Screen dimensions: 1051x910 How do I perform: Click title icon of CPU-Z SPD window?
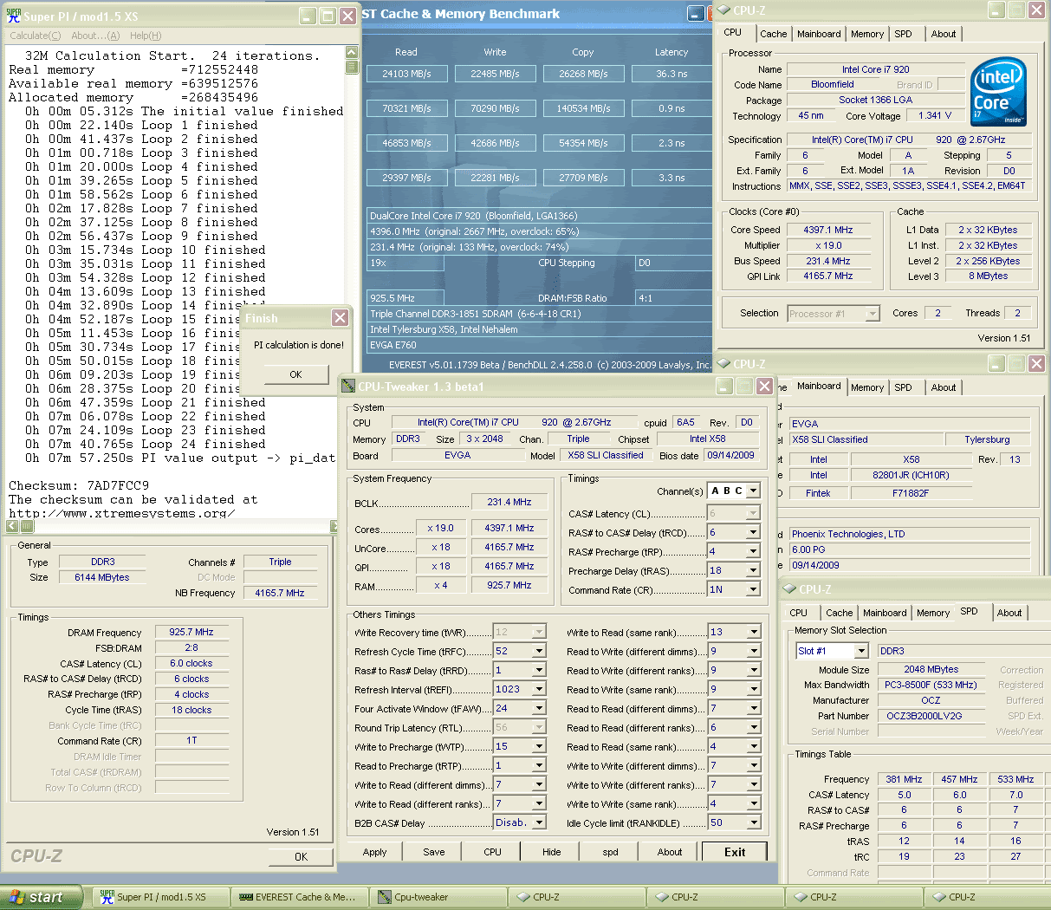point(789,589)
